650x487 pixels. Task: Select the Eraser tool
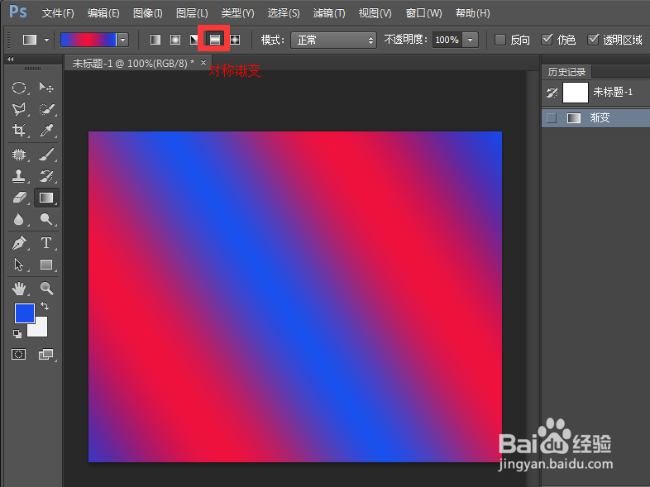pos(19,198)
